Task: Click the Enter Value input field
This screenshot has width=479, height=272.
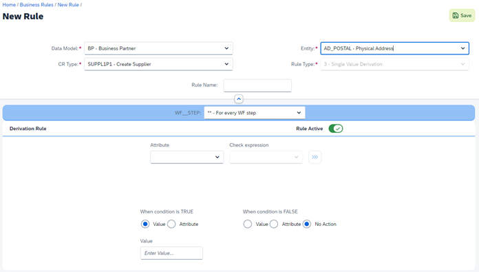Action: 171,253
